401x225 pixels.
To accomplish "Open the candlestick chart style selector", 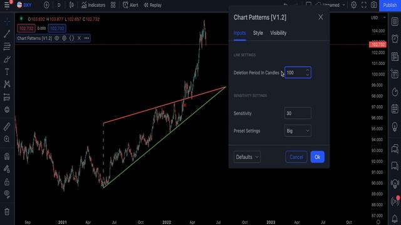I will click(71, 5).
